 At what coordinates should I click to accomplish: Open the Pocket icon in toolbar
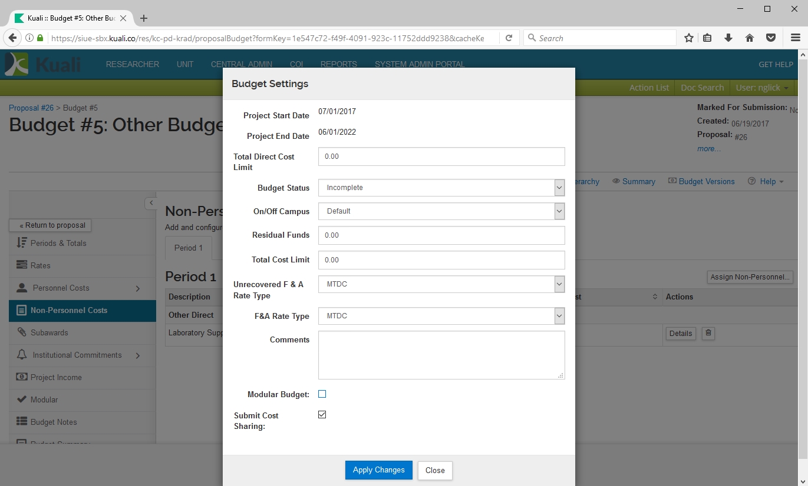pyautogui.click(x=770, y=38)
